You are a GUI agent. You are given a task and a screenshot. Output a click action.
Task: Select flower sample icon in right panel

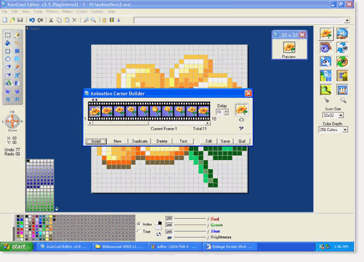326,33
